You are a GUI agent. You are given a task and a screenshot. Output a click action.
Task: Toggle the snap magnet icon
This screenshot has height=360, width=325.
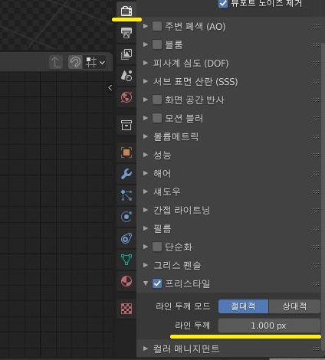[x=75, y=62]
